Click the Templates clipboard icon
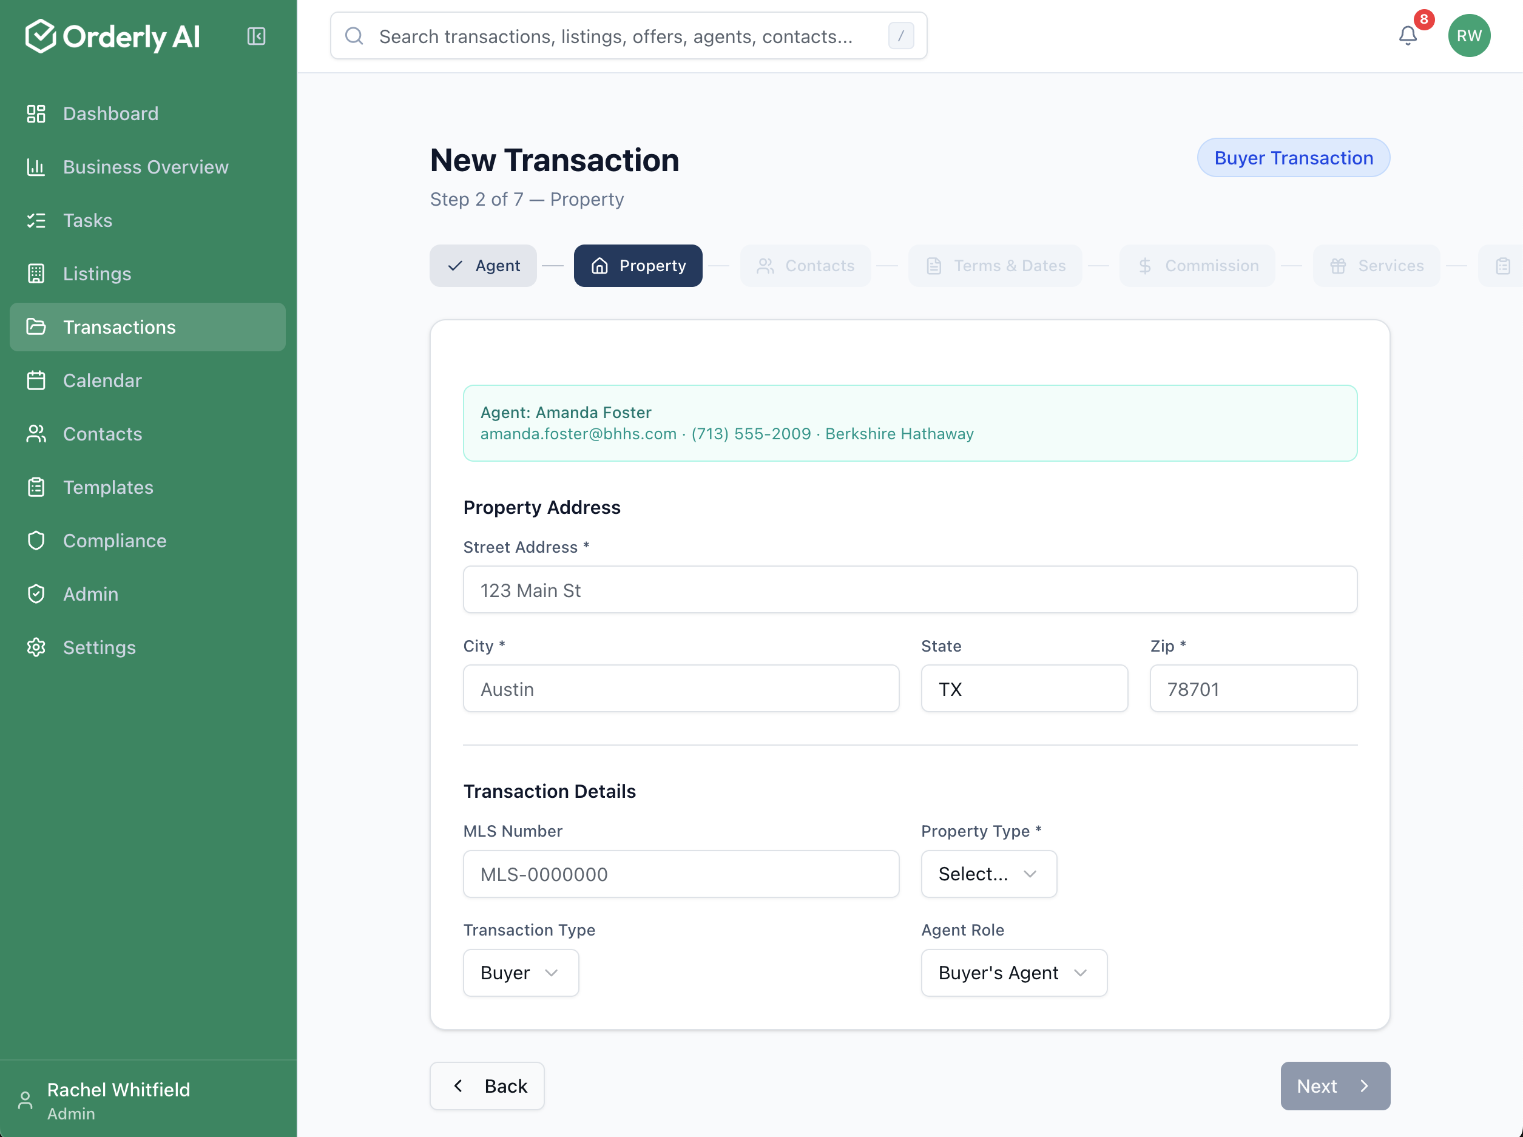This screenshot has height=1137, width=1523. 36,487
